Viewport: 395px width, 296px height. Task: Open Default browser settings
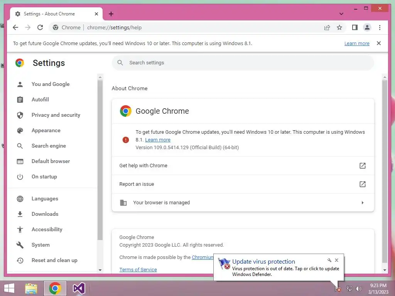(51, 161)
